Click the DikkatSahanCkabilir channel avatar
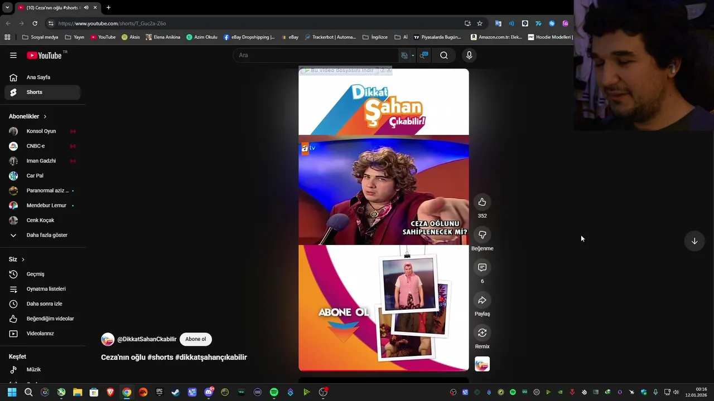This screenshot has width=714, height=401. pos(108,339)
